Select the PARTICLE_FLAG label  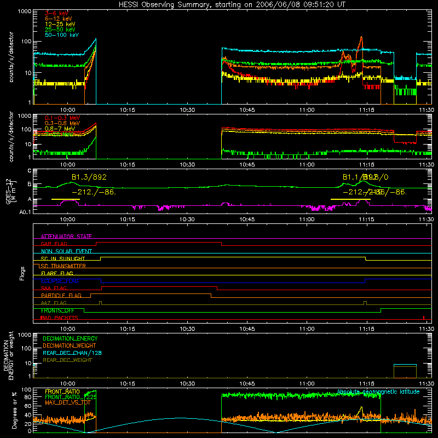(61, 295)
